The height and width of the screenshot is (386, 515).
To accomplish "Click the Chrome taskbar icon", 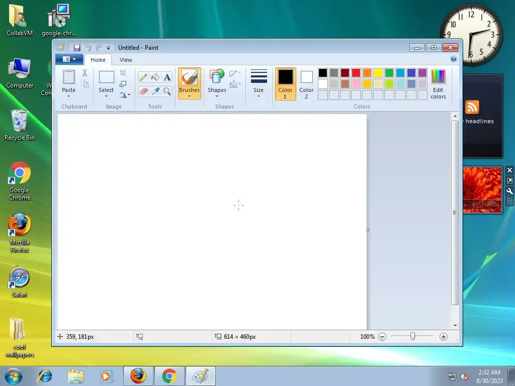I will (x=169, y=376).
